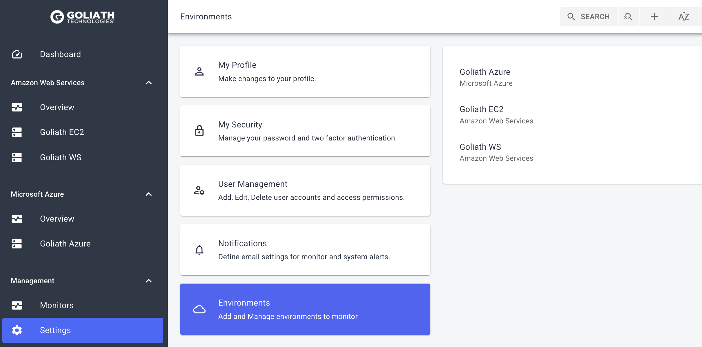
Task: Add a new environment with plus icon
Action: click(x=654, y=17)
